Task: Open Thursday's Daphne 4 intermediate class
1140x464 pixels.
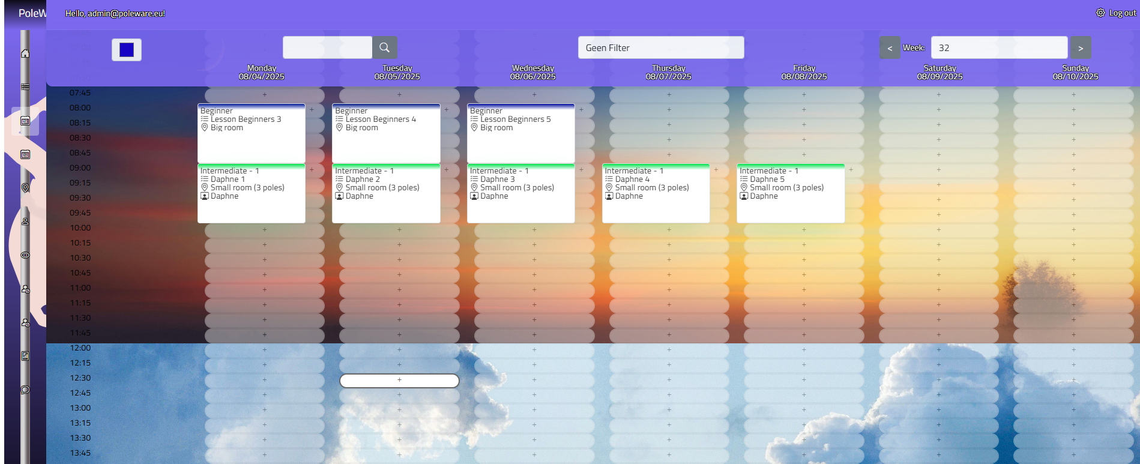Action: click(656, 193)
